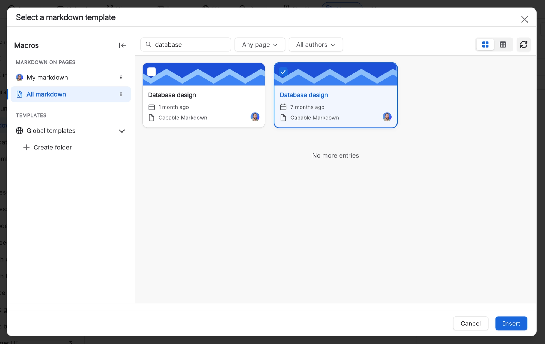Collapse the Macros sidebar panel

(123, 45)
